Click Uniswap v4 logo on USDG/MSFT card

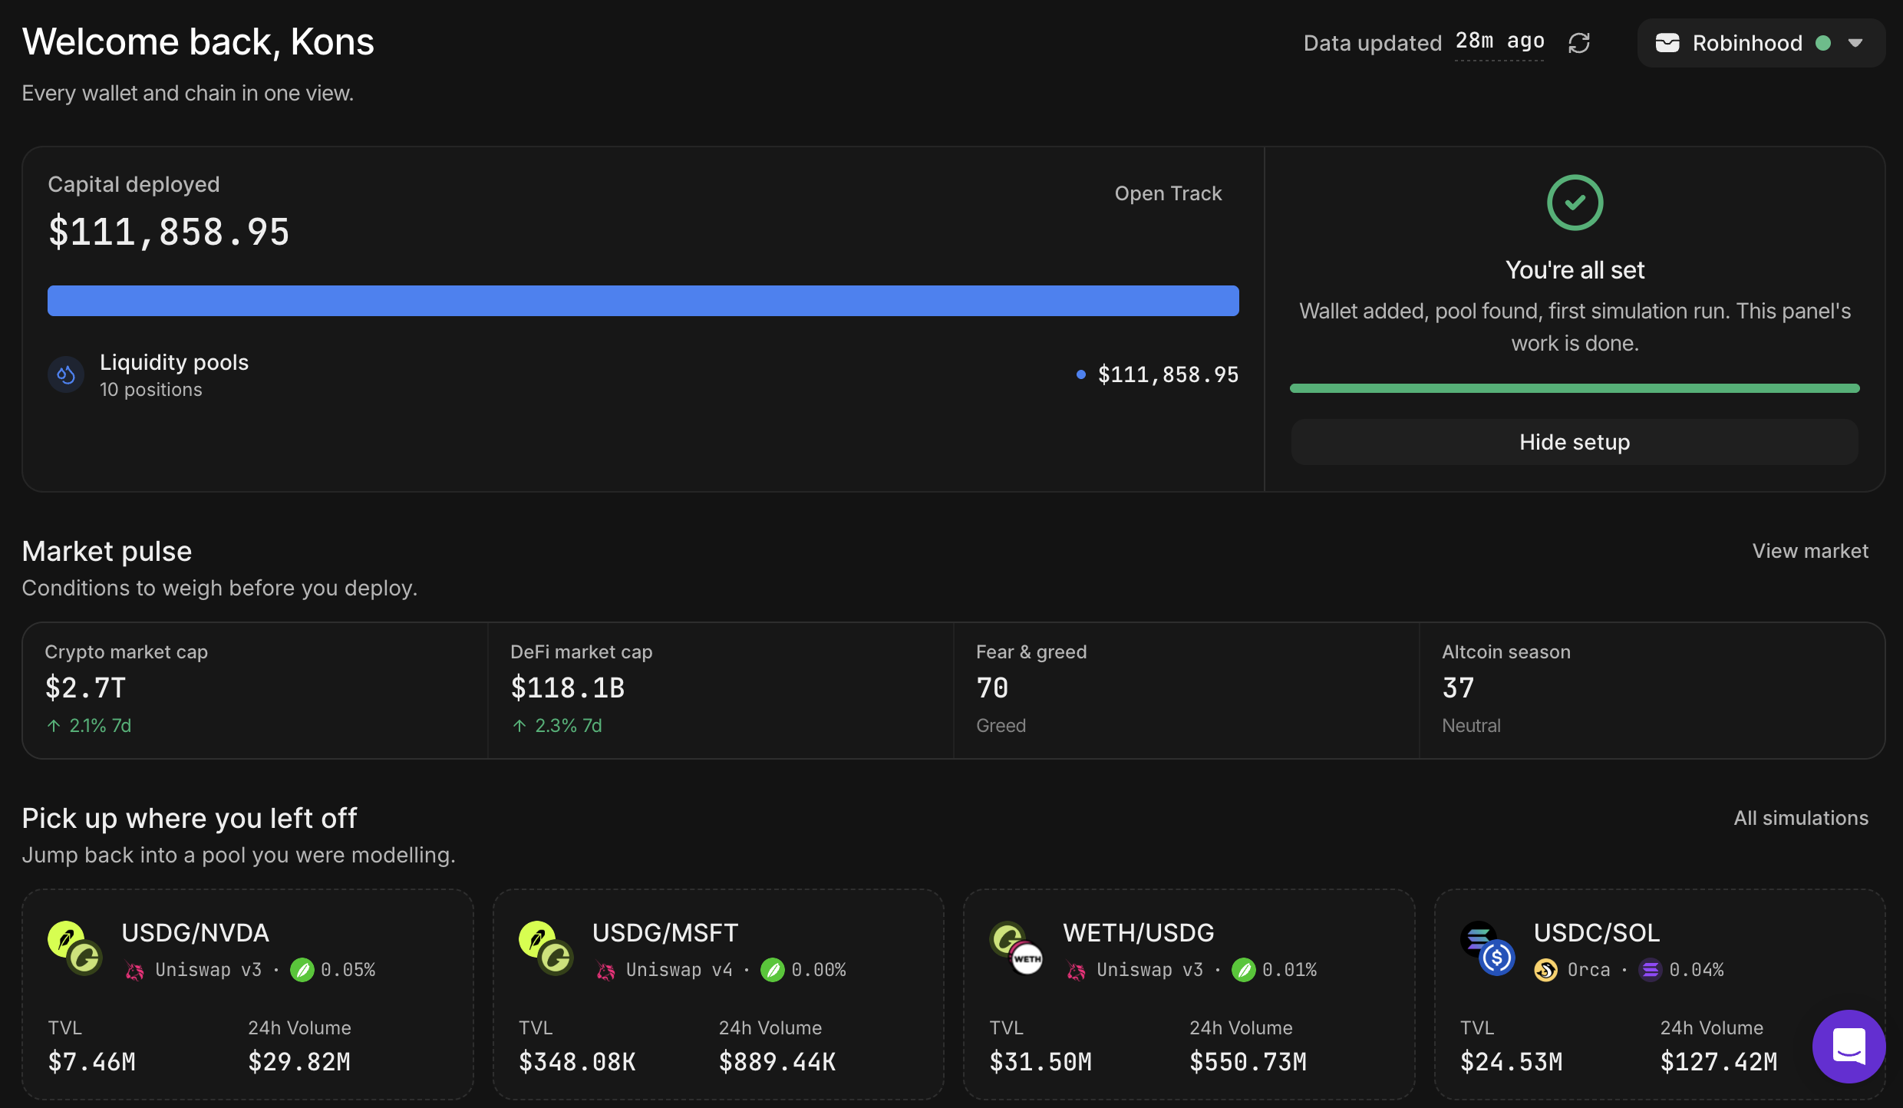[606, 971]
